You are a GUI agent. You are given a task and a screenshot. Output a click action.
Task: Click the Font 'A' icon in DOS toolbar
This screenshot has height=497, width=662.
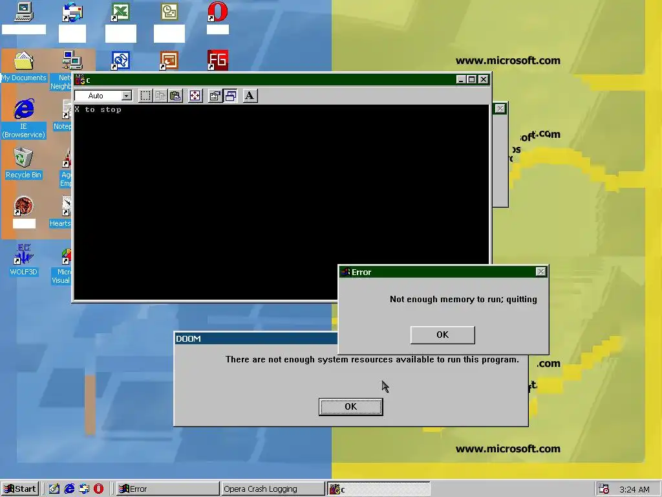(x=250, y=96)
